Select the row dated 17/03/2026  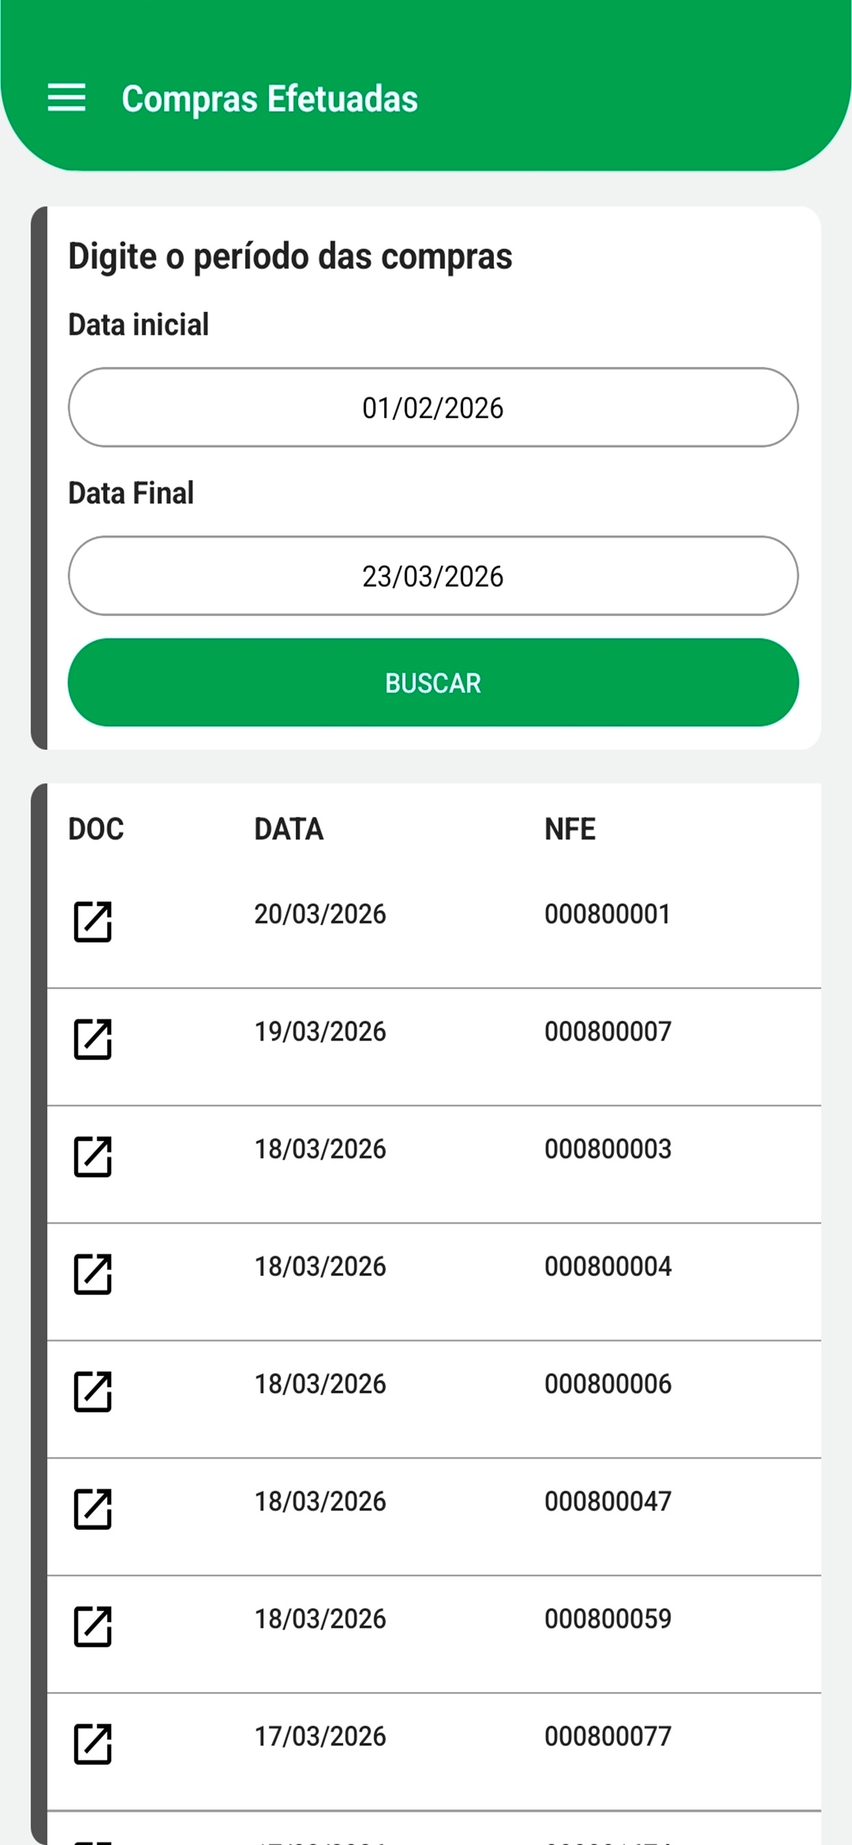[x=434, y=1752]
